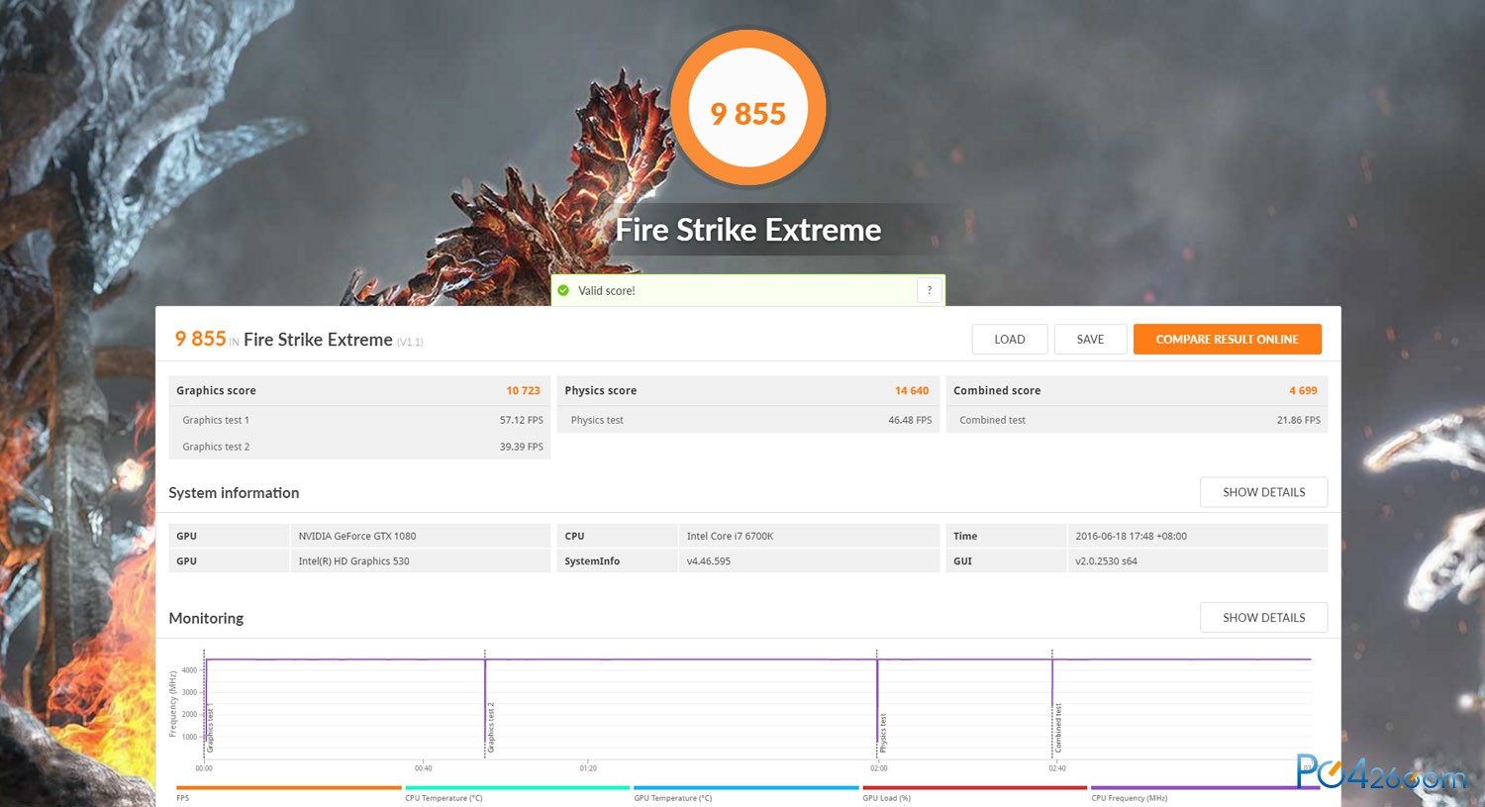Select Combined score value 4 699

[x=1303, y=390]
